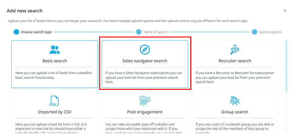The image size is (295, 140).
Task: Pick the Recruiter search option heading
Action: (x=234, y=61)
